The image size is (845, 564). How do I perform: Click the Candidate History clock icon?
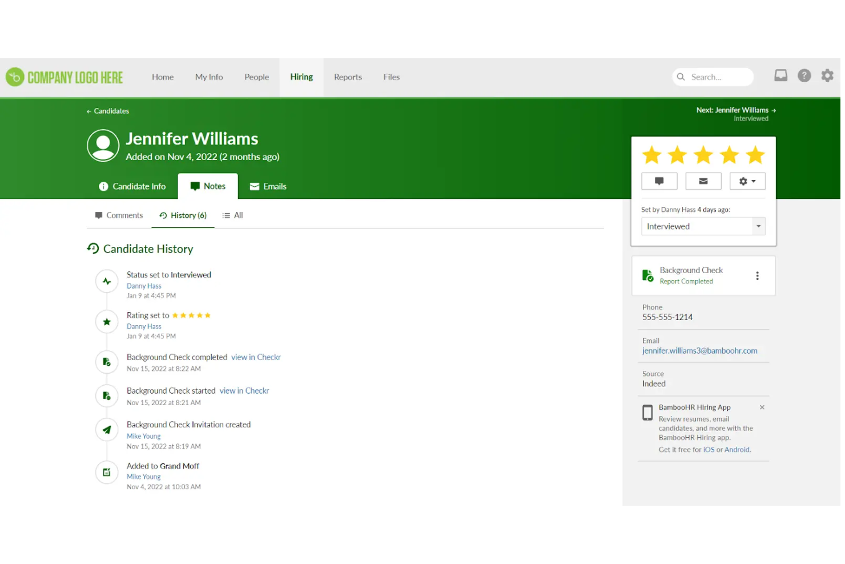coord(93,248)
